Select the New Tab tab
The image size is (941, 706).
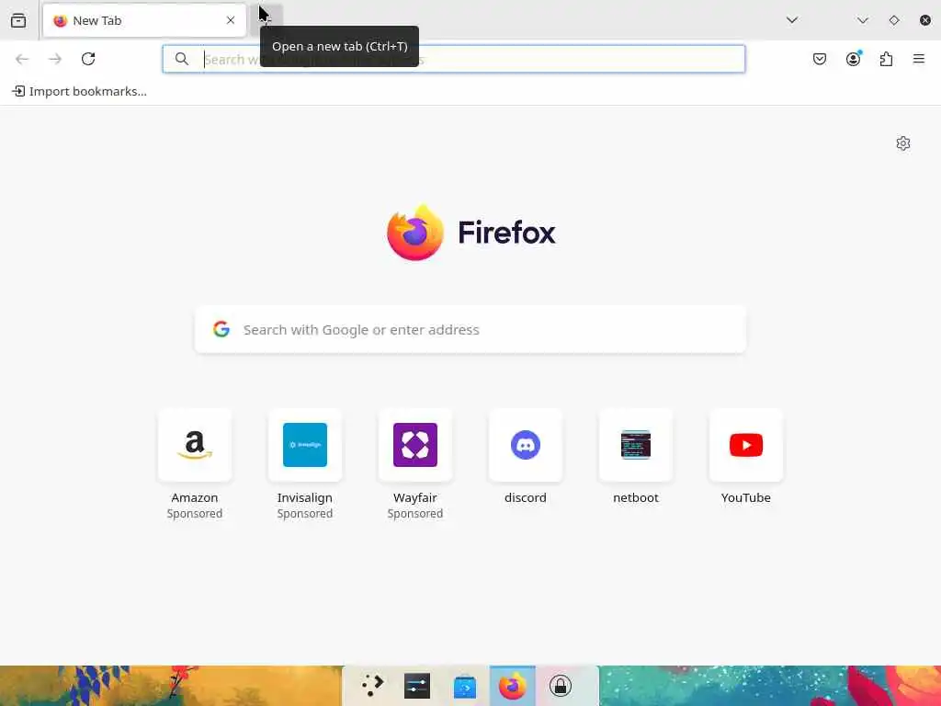coord(144,20)
